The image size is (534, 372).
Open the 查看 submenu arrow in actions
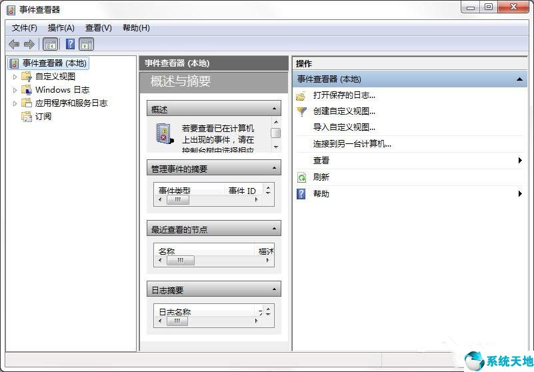pos(520,160)
